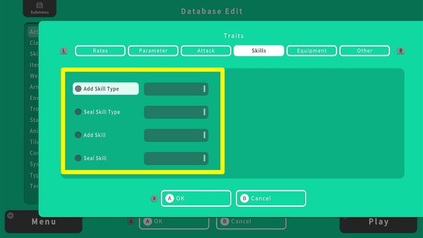Select the Skills tab
The image size is (423, 238).
(259, 51)
